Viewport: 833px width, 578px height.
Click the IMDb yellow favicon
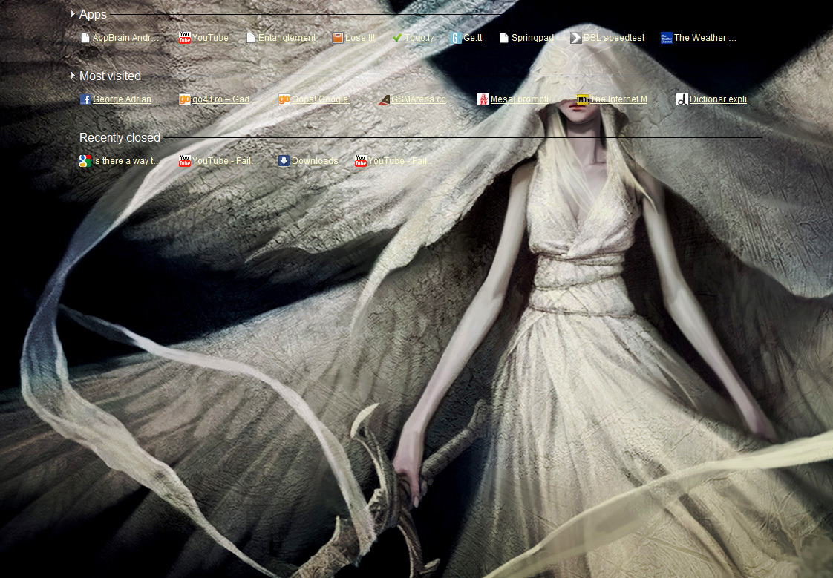point(582,99)
